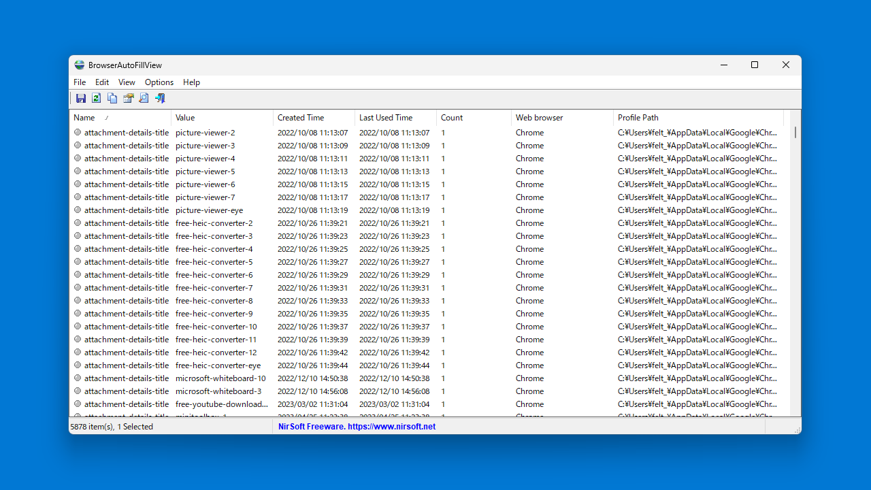The image size is (871, 490).
Task: Select the picture-viewer-4 value cell
Action: tap(205, 159)
